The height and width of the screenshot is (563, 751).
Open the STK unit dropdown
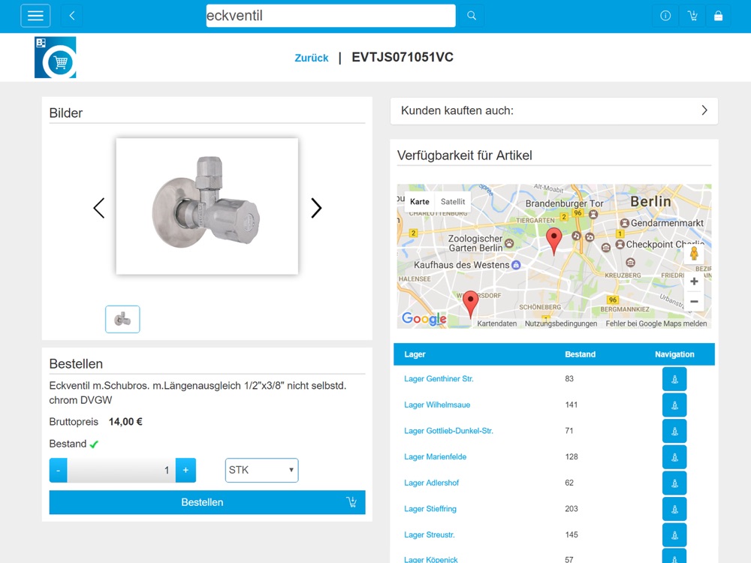(x=261, y=470)
